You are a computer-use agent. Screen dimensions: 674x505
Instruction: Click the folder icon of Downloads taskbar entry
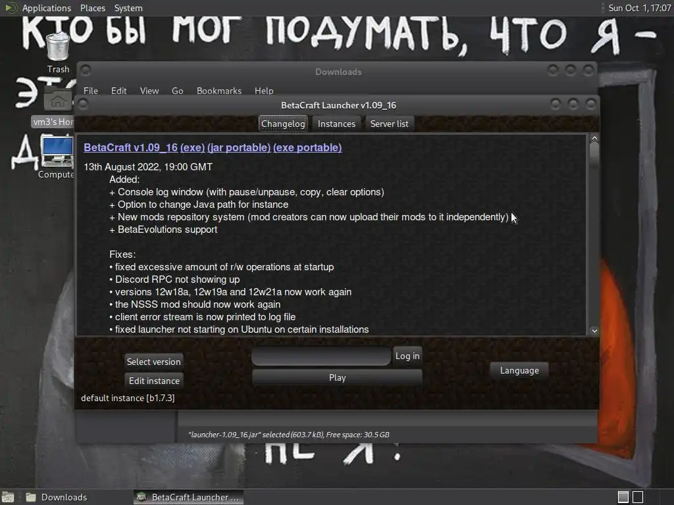(x=30, y=497)
